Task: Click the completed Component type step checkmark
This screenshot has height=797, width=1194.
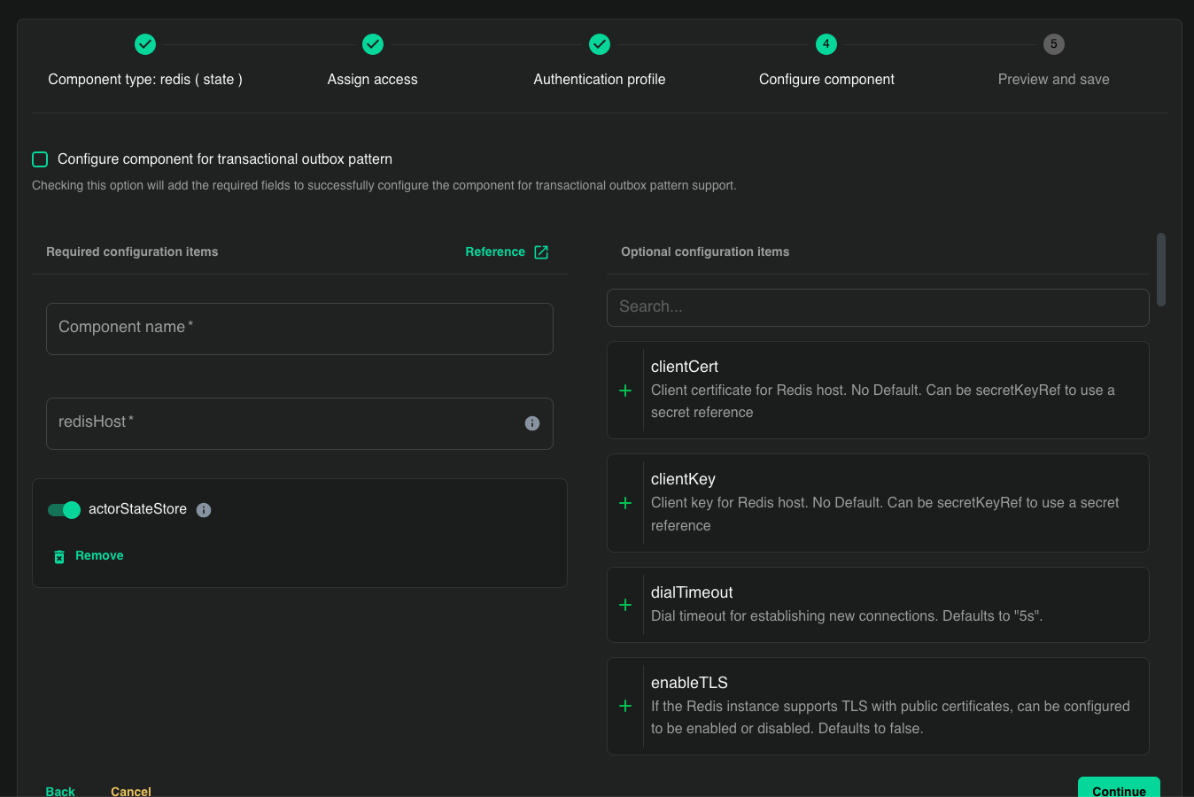Action: [145, 43]
